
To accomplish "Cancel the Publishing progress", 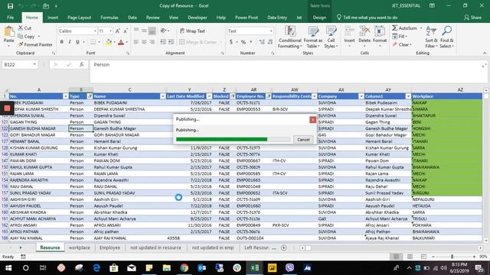I will click(x=303, y=140).
